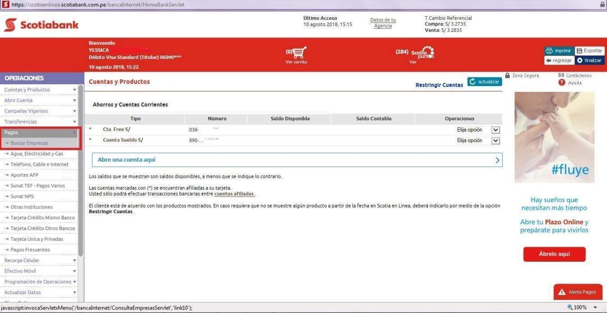Open the shopping cart icon

click(300, 53)
